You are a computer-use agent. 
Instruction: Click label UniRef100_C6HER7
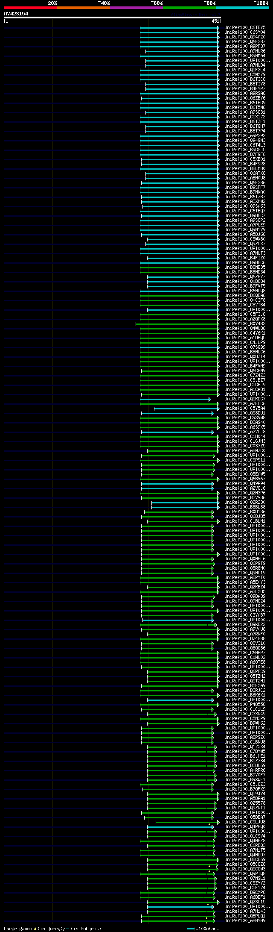point(245,653)
